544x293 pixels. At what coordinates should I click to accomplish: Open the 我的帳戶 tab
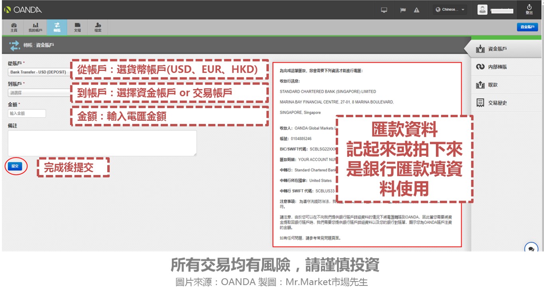[x=35, y=27]
